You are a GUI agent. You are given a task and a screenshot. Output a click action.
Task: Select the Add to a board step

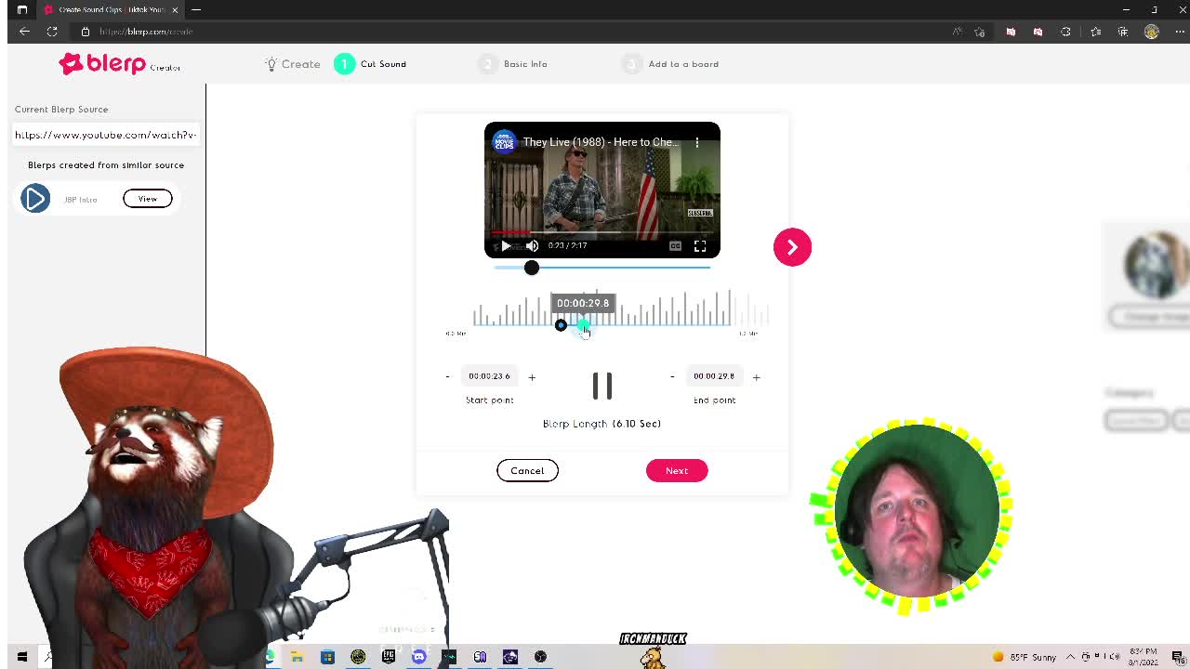tap(670, 64)
